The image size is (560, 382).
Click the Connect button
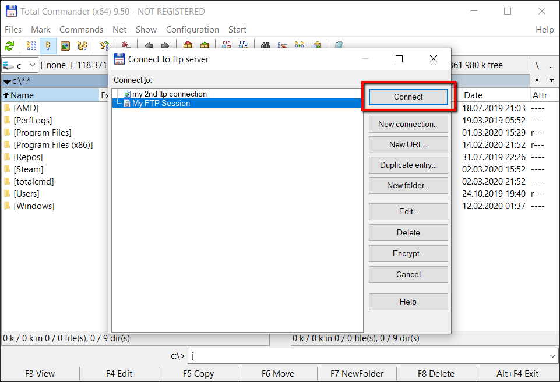point(408,97)
